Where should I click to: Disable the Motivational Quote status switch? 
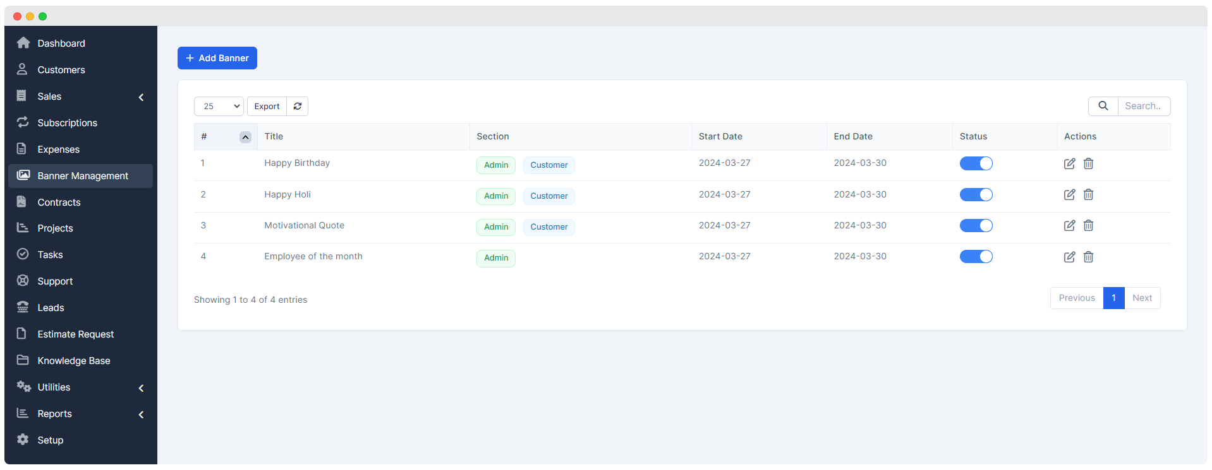point(976,225)
